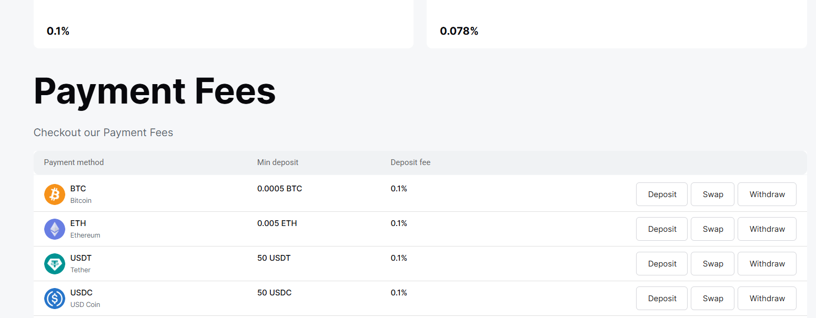
Task: Click the Payment Fees heading
Action: click(x=155, y=91)
